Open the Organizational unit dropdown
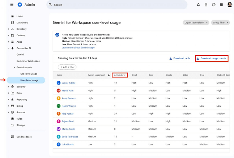The width and height of the screenshot is (234, 158). (x=196, y=22)
